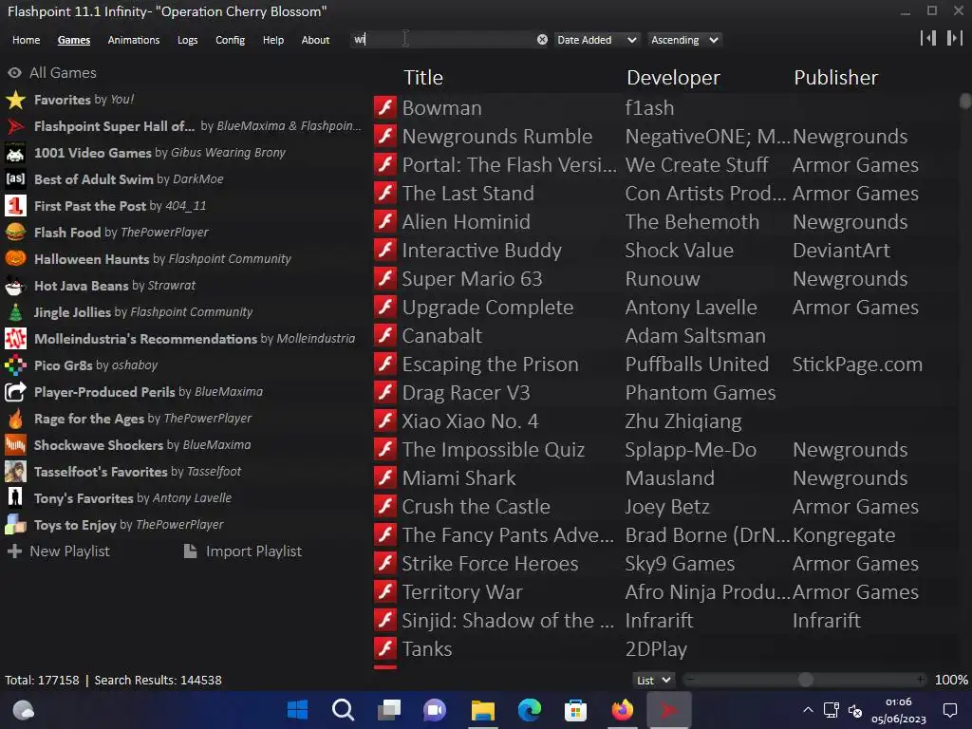972x729 pixels.
Task: Click the Toys to Enjoy icon
Action: [15, 525]
